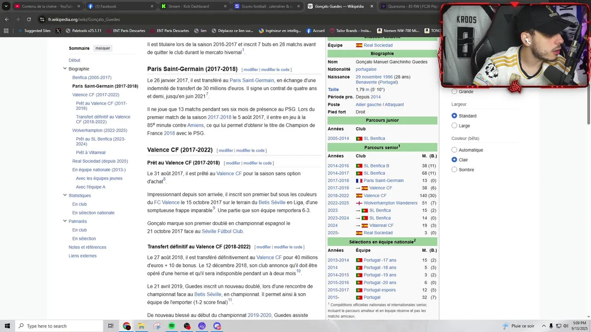Open the Accueil Facebook bookmark

click(315, 31)
